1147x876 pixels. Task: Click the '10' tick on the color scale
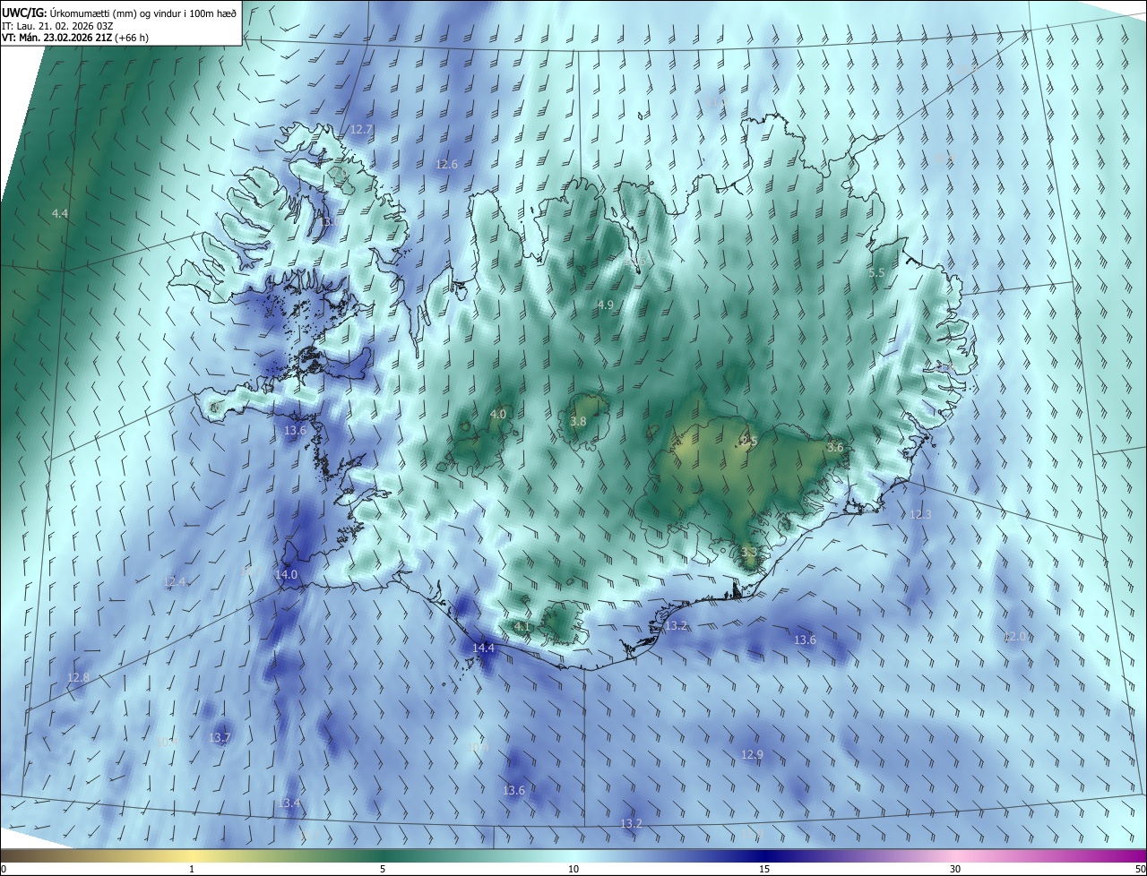(573, 870)
